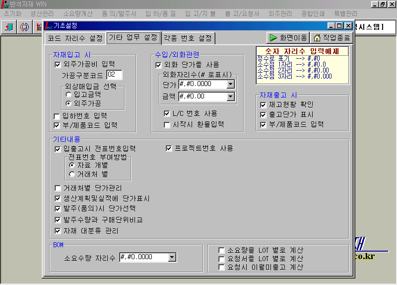397x285 pixels.
Task: Enable 시작시 환율입력 checkbox
Action: tap(167, 125)
